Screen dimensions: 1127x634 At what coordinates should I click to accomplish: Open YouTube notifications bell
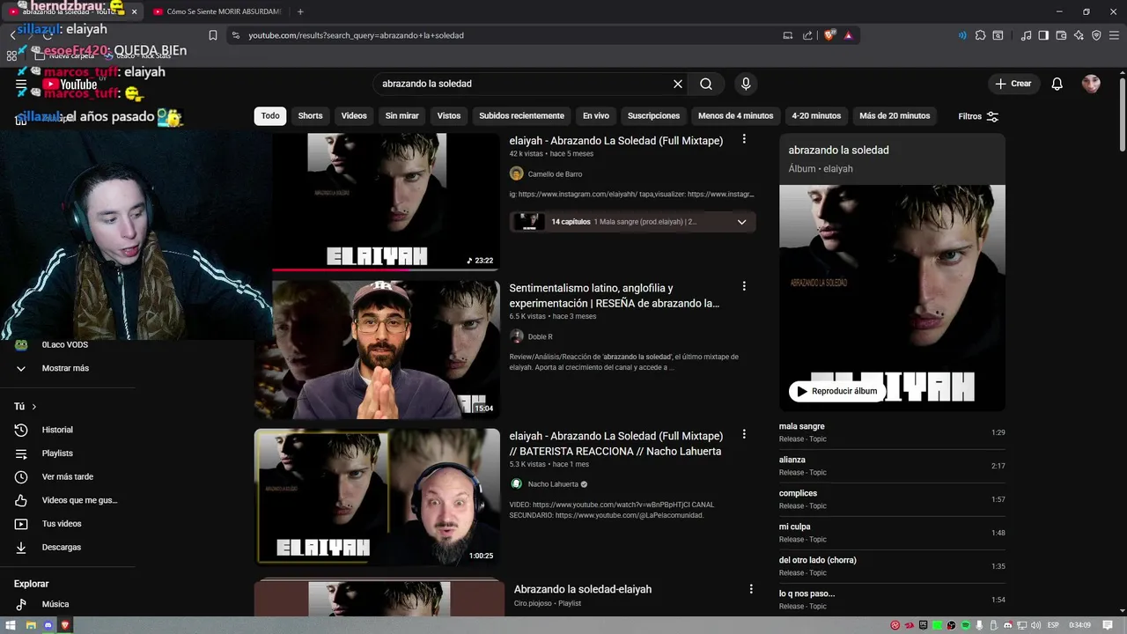[x=1057, y=84]
